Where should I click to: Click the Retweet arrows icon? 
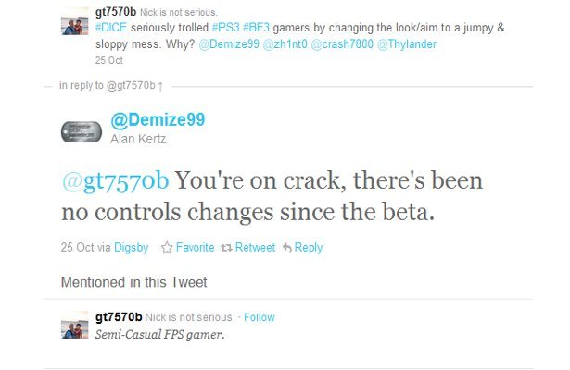pos(222,248)
